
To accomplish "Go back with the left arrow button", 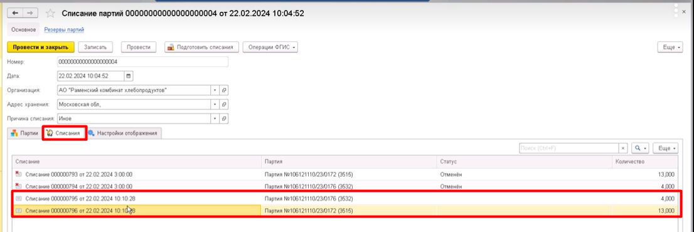I will [15, 13].
